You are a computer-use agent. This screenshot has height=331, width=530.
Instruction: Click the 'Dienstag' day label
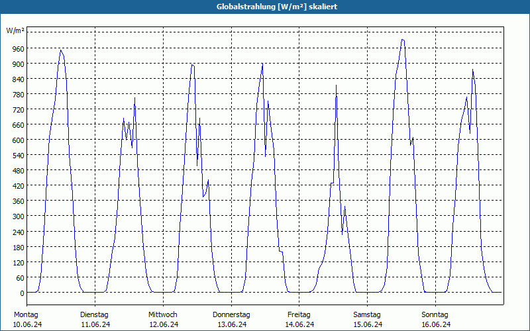[x=94, y=315]
